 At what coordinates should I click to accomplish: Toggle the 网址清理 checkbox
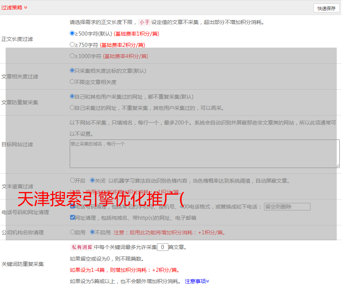tap(72, 217)
